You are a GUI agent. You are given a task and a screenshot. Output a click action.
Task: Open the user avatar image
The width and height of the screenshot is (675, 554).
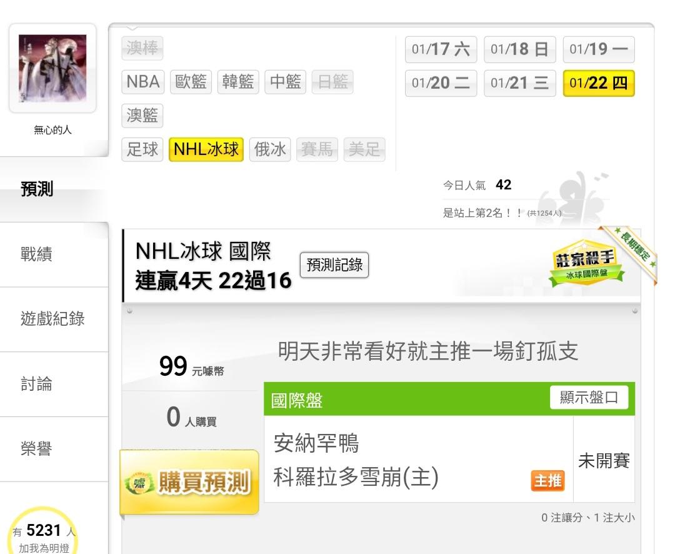pyautogui.click(x=52, y=68)
